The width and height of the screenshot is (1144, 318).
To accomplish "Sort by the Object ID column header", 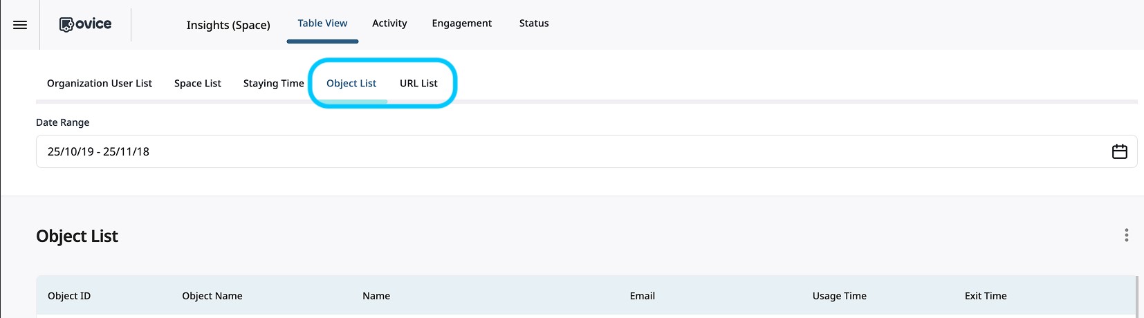I will [69, 296].
